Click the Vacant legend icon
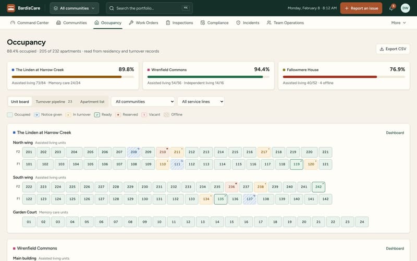 click(144, 114)
